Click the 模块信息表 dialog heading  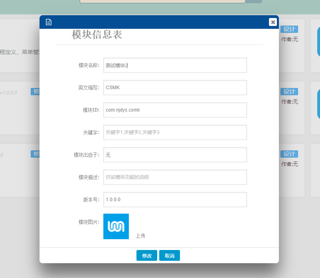click(97, 35)
